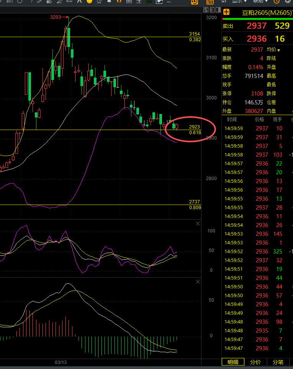
Task: Click the 持仓 open interest 146.5万
Action: (254, 102)
